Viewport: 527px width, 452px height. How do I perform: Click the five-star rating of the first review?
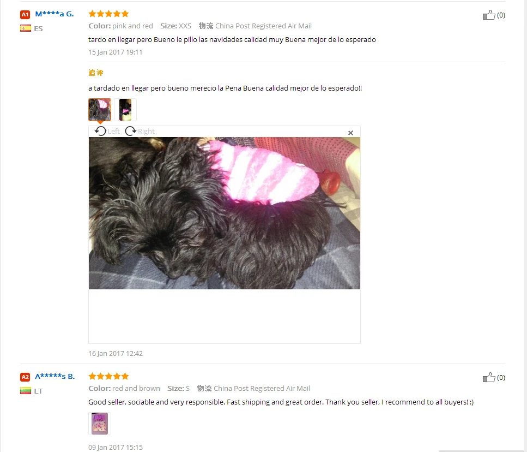(x=108, y=14)
